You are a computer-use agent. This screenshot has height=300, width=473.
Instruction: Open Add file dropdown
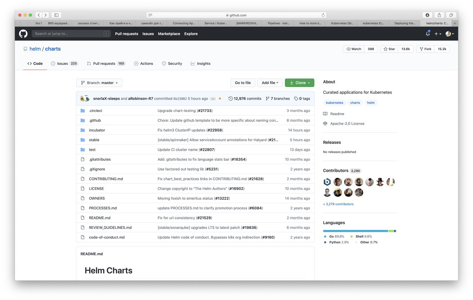270,83
